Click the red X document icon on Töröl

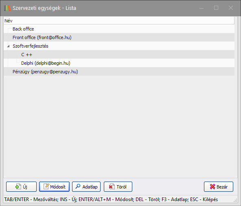click(112, 186)
